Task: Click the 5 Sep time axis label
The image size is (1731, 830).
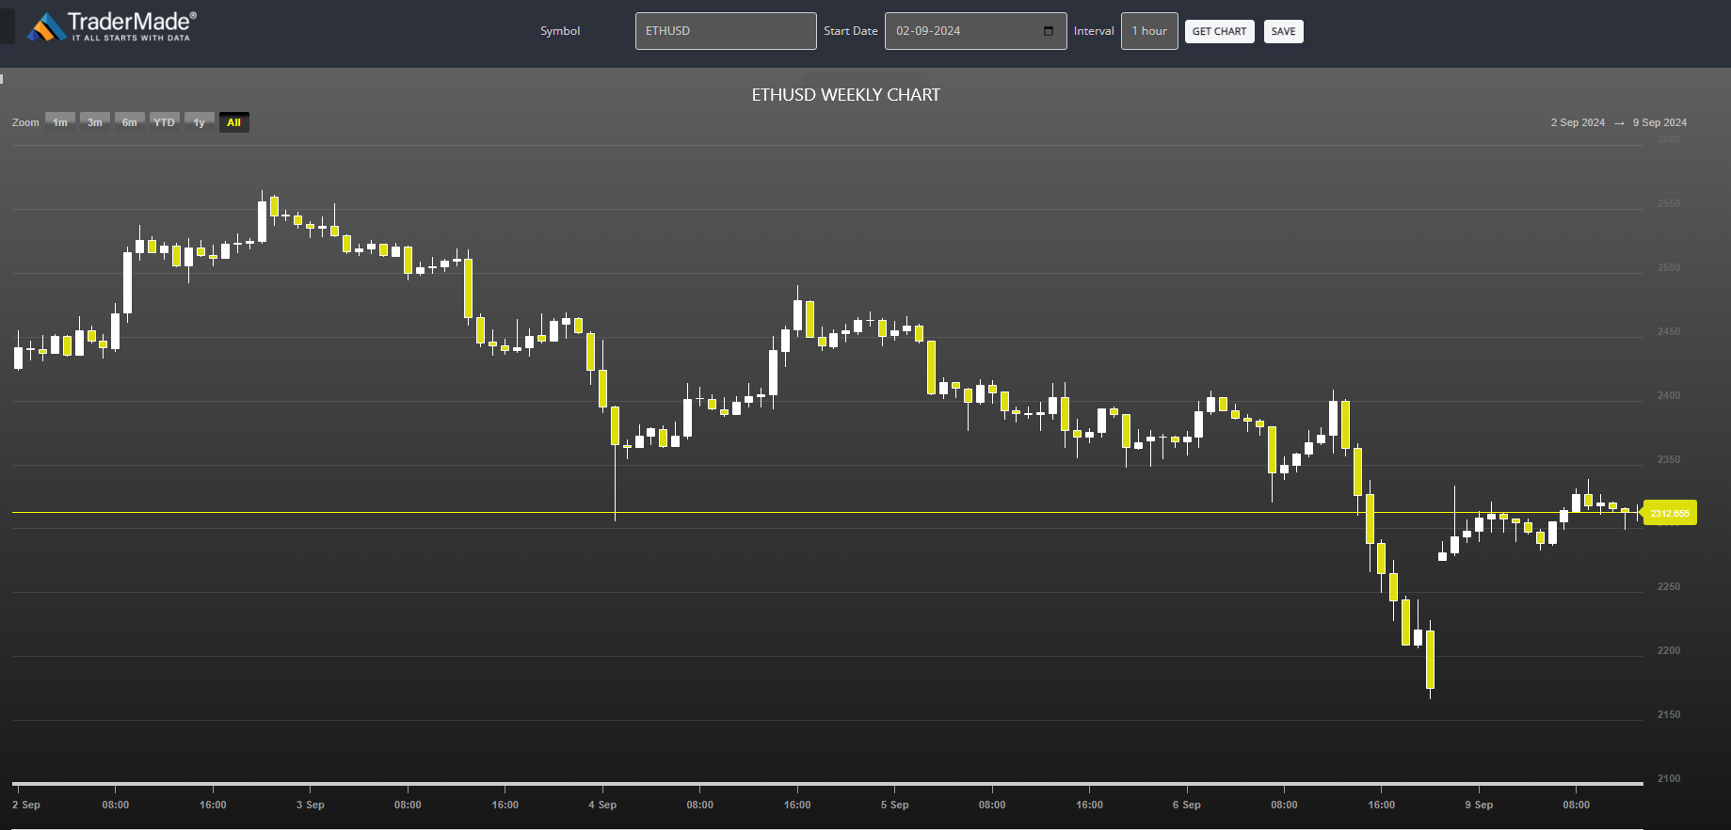Action: click(x=894, y=805)
